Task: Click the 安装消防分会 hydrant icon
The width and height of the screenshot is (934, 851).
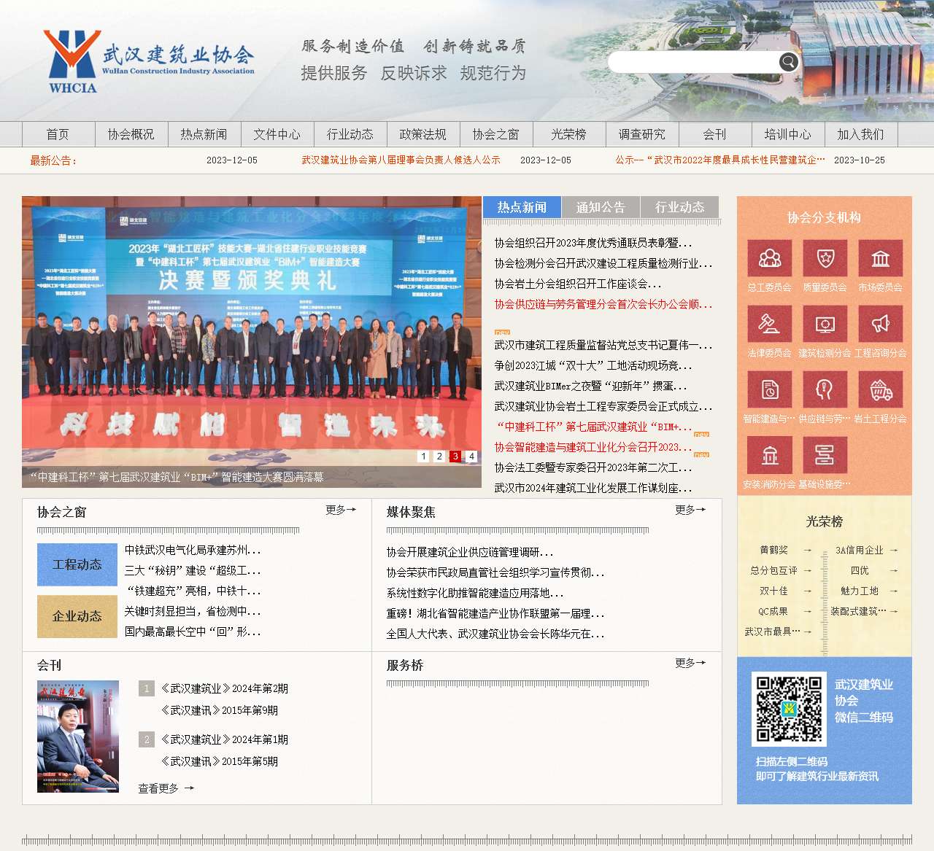Action: point(770,454)
